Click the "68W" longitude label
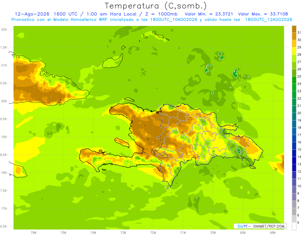Viewport: 306px width, 236px height. coord(273,233)
